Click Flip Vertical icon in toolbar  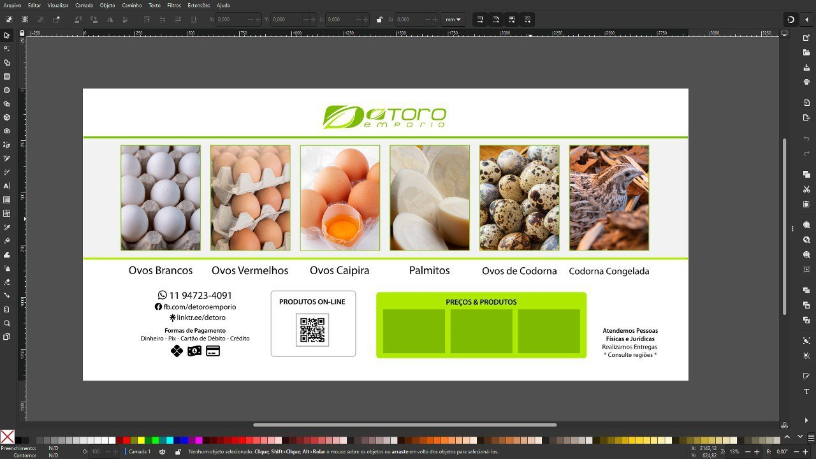126,20
